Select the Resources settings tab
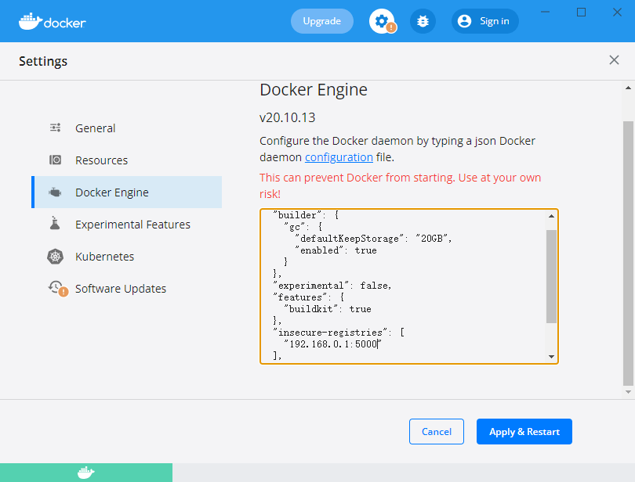The width and height of the screenshot is (635, 482). (127, 160)
